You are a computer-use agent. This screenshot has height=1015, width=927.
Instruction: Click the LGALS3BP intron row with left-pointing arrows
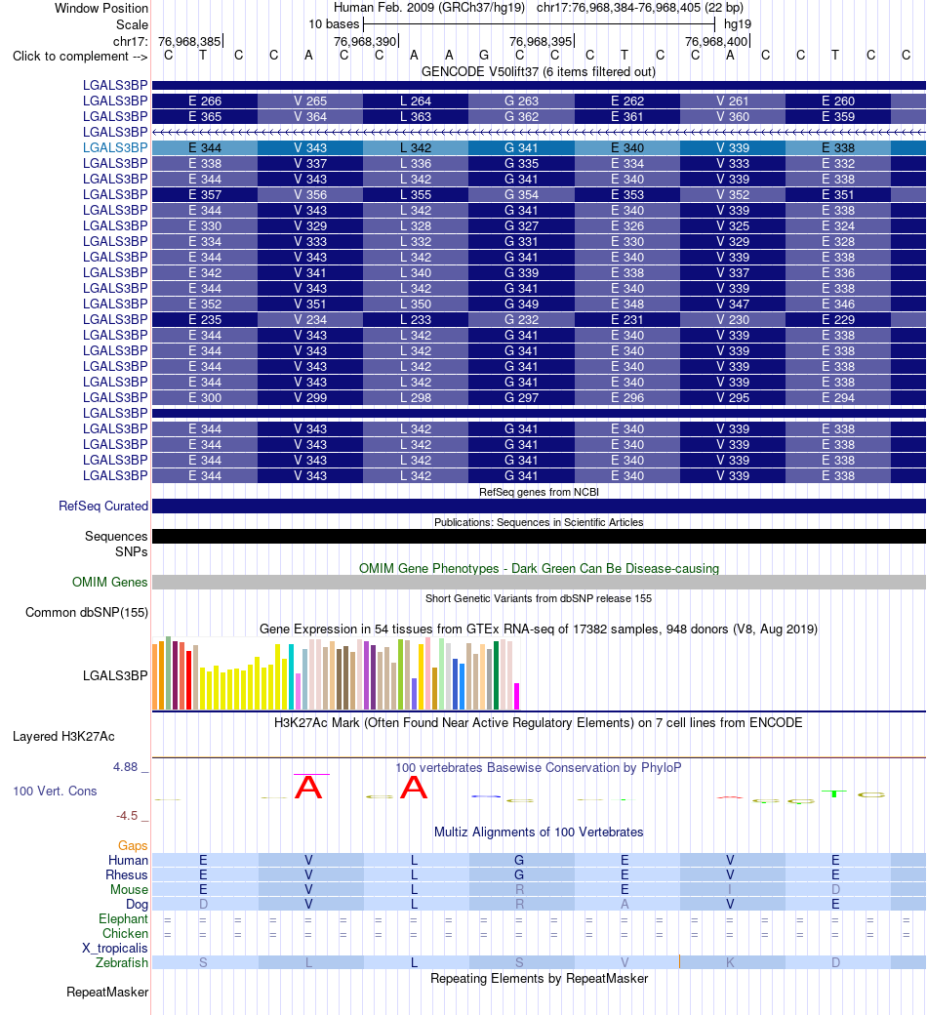(539, 132)
